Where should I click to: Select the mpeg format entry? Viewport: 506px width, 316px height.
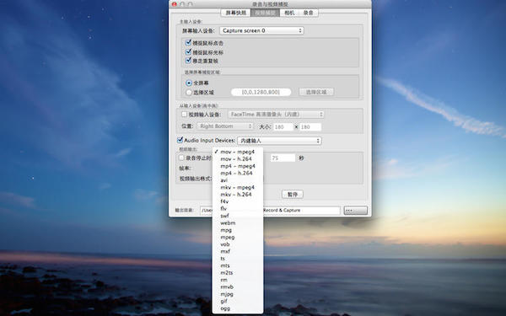[238, 237]
